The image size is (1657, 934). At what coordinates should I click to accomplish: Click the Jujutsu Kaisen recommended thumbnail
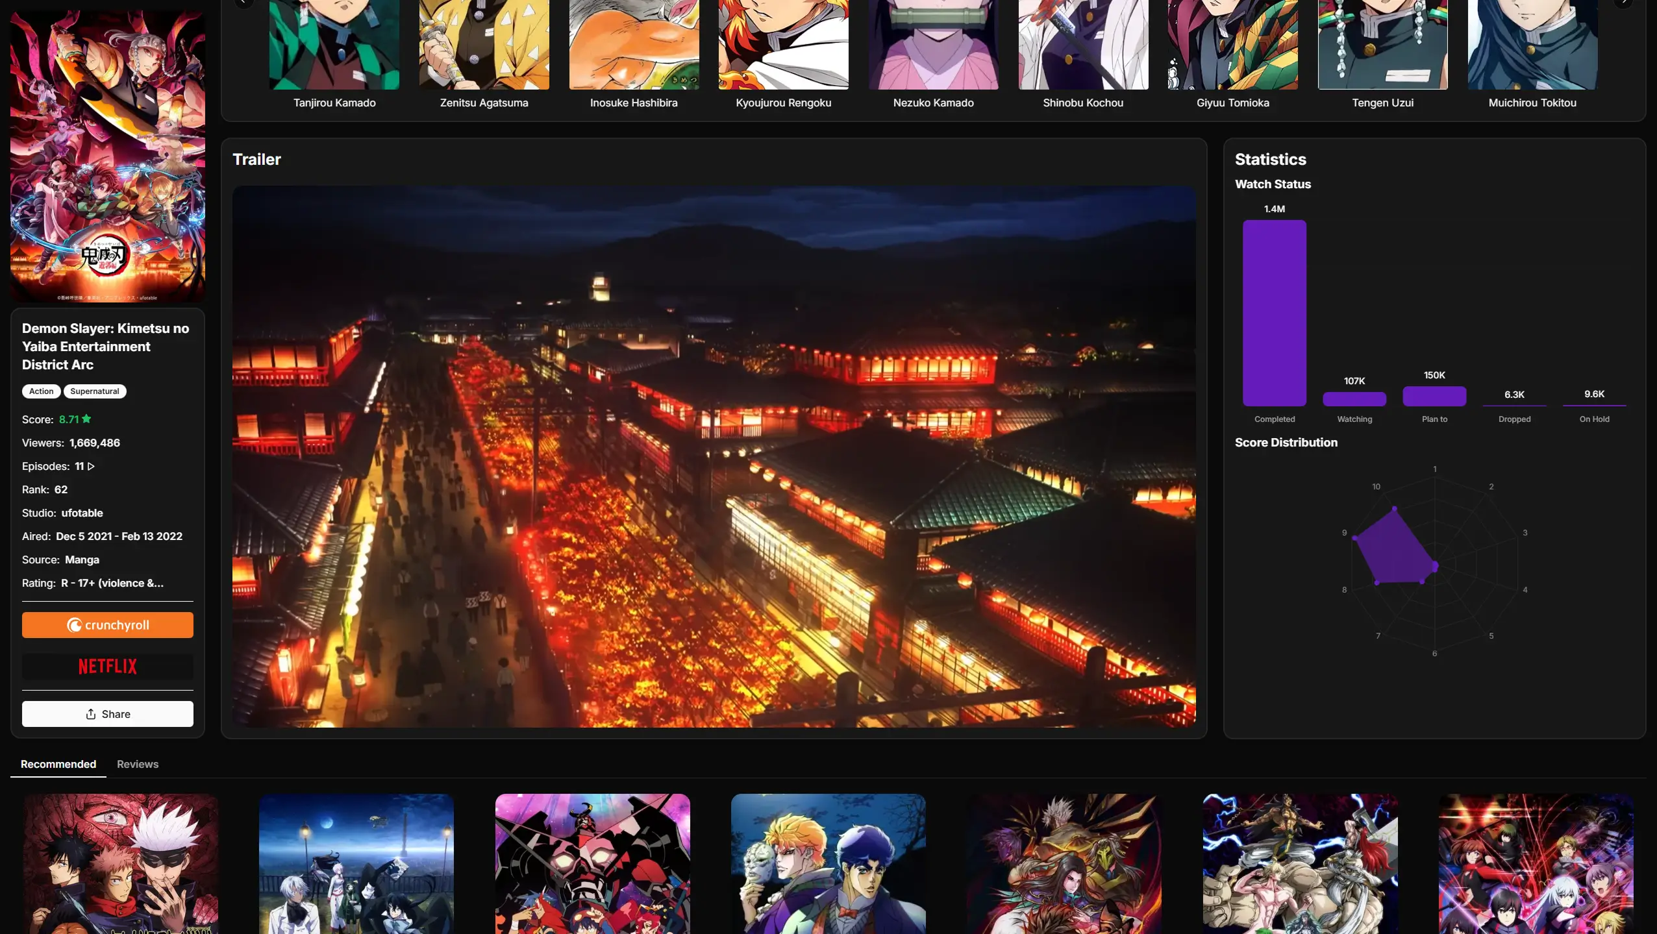pos(119,863)
